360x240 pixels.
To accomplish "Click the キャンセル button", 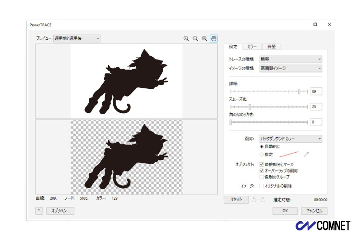I will pos(314,211).
